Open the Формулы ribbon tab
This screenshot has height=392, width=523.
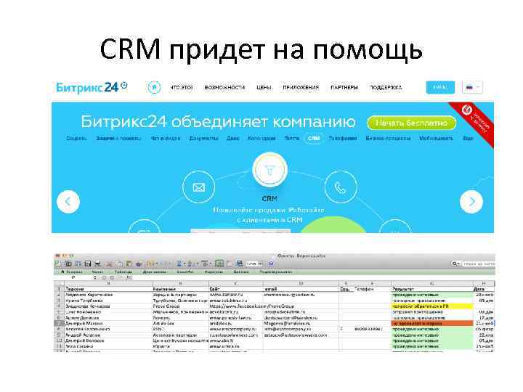click(214, 271)
